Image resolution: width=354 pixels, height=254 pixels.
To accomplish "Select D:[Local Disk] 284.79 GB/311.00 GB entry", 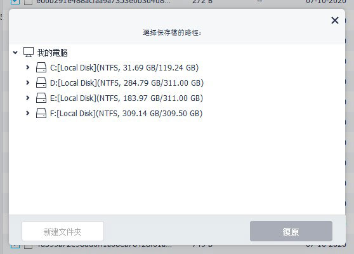I will point(127,83).
